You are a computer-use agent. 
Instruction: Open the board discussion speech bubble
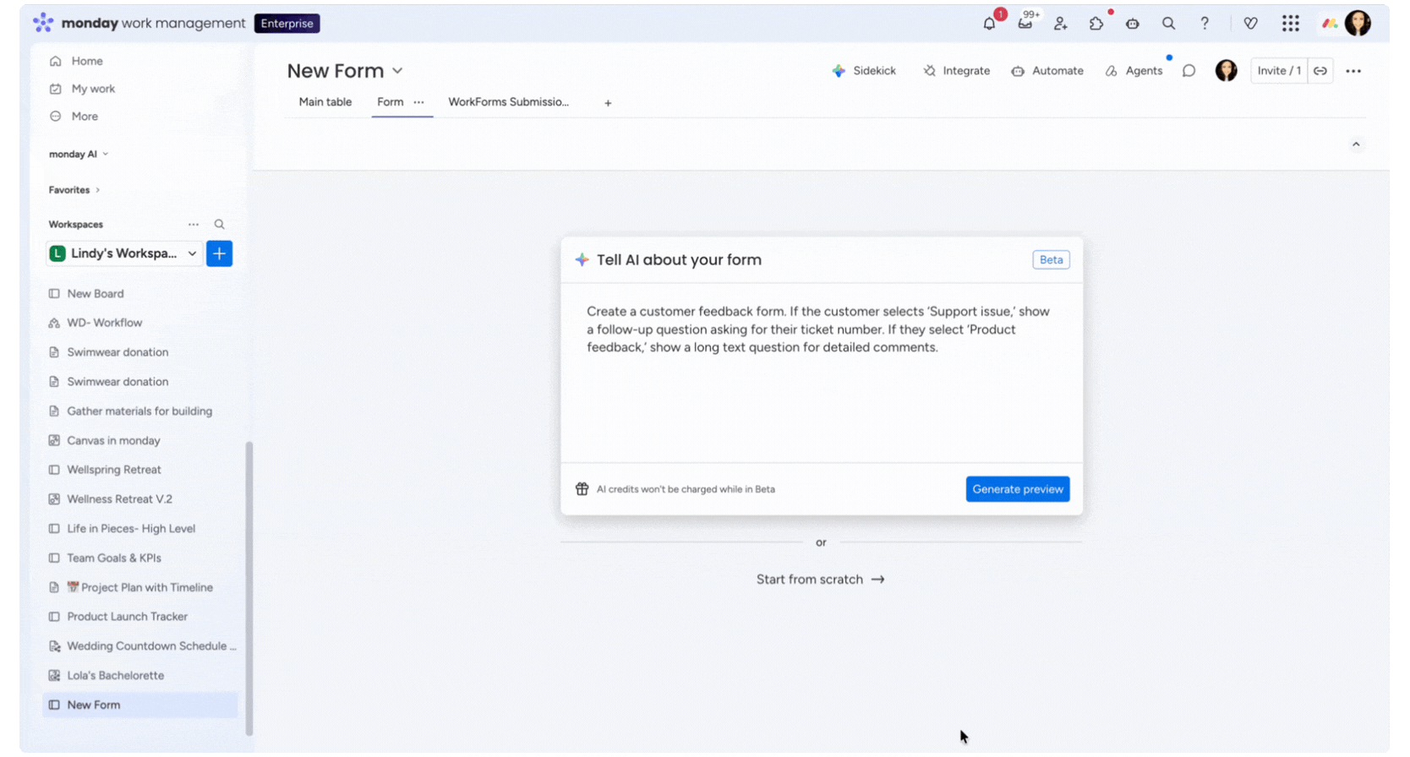click(x=1189, y=71)
